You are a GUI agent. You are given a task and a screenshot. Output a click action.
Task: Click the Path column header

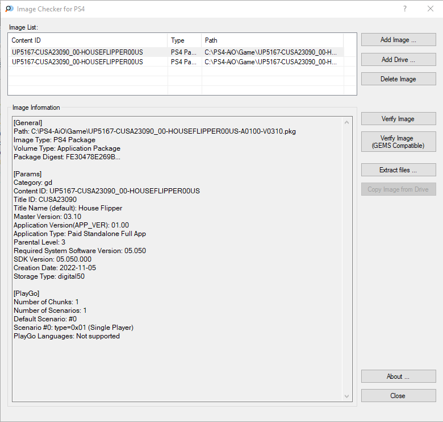(x=273, y=40)
